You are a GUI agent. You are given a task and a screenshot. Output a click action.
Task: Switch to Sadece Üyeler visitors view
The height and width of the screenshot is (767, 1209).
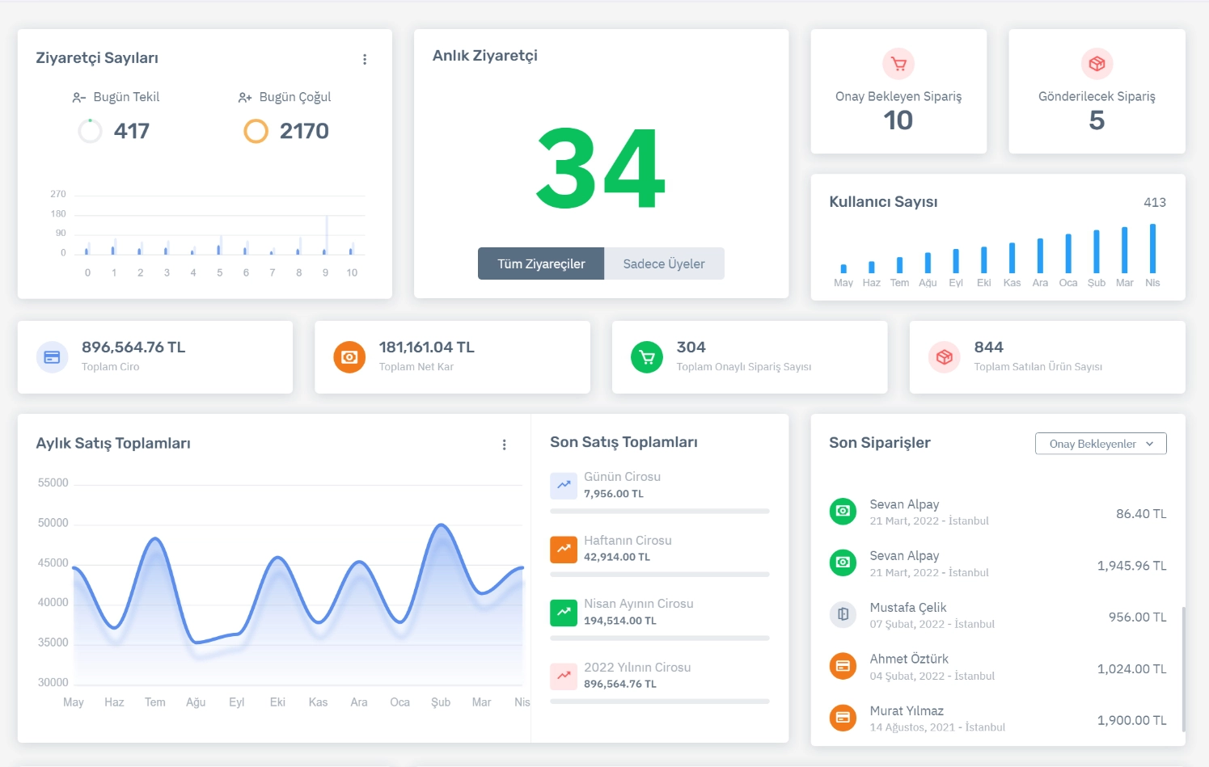click(x=664, y=263)
